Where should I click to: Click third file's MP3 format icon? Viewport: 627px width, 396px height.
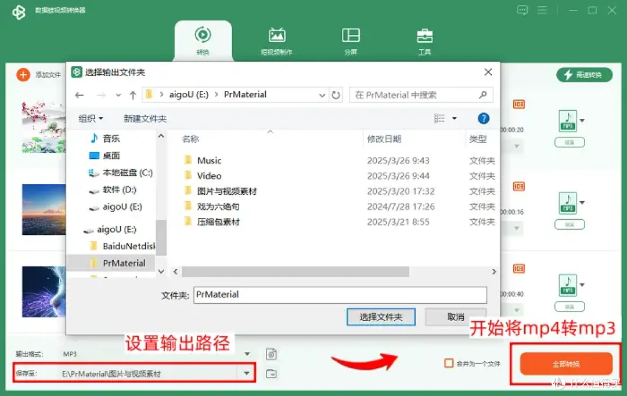coord(568,285)
